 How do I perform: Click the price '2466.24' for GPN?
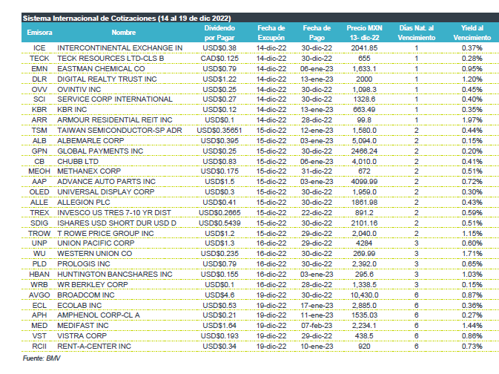coord(364,151)
